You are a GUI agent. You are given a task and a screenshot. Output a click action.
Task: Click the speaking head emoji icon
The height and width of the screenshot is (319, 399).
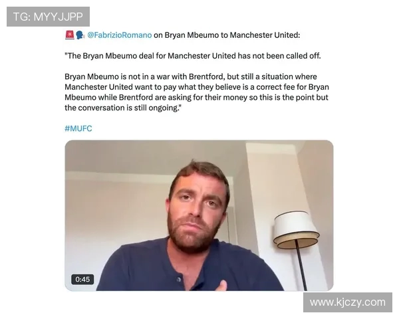pyautogui.click(x=80, y=35)
